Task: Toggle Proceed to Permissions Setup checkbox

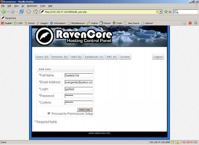Action: click(49, 113)
